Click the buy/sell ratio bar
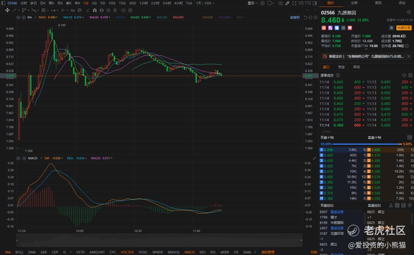Viewport: 414px width, 255px height. (x=366, y=144)
